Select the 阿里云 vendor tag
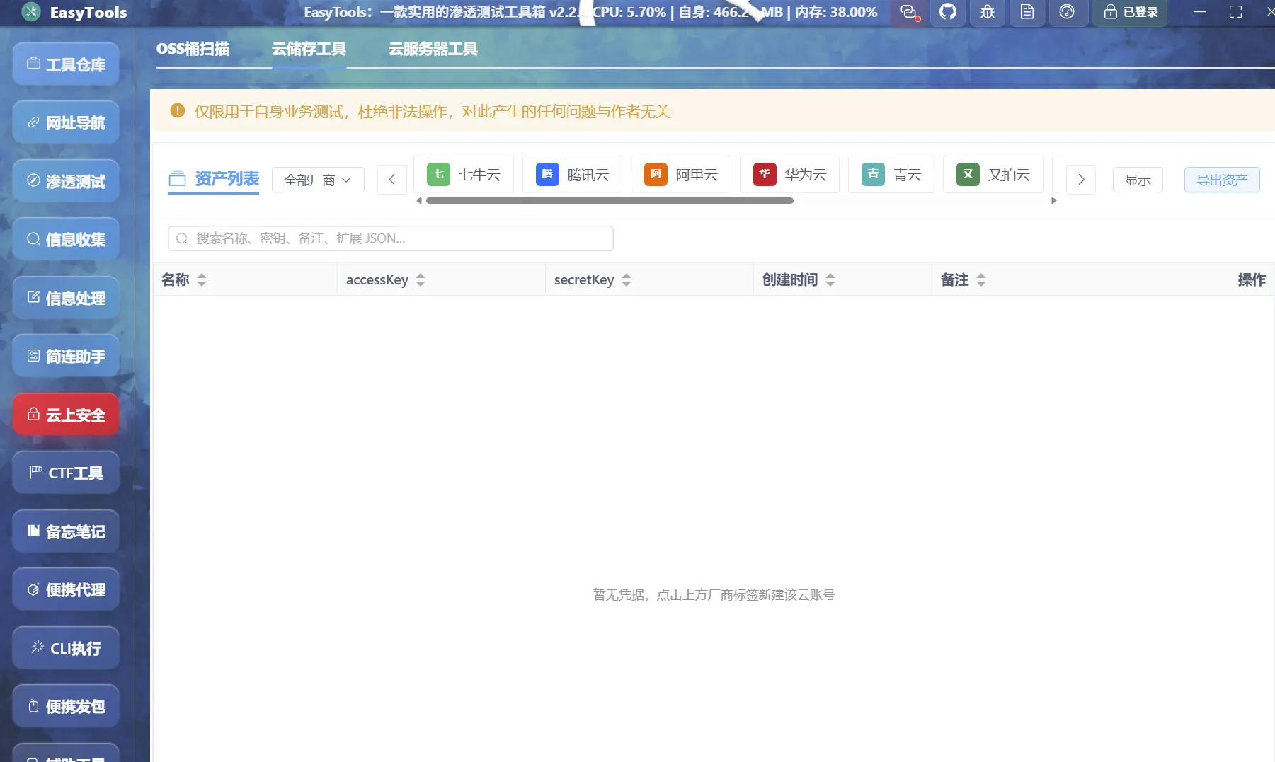 pos(680,174)
